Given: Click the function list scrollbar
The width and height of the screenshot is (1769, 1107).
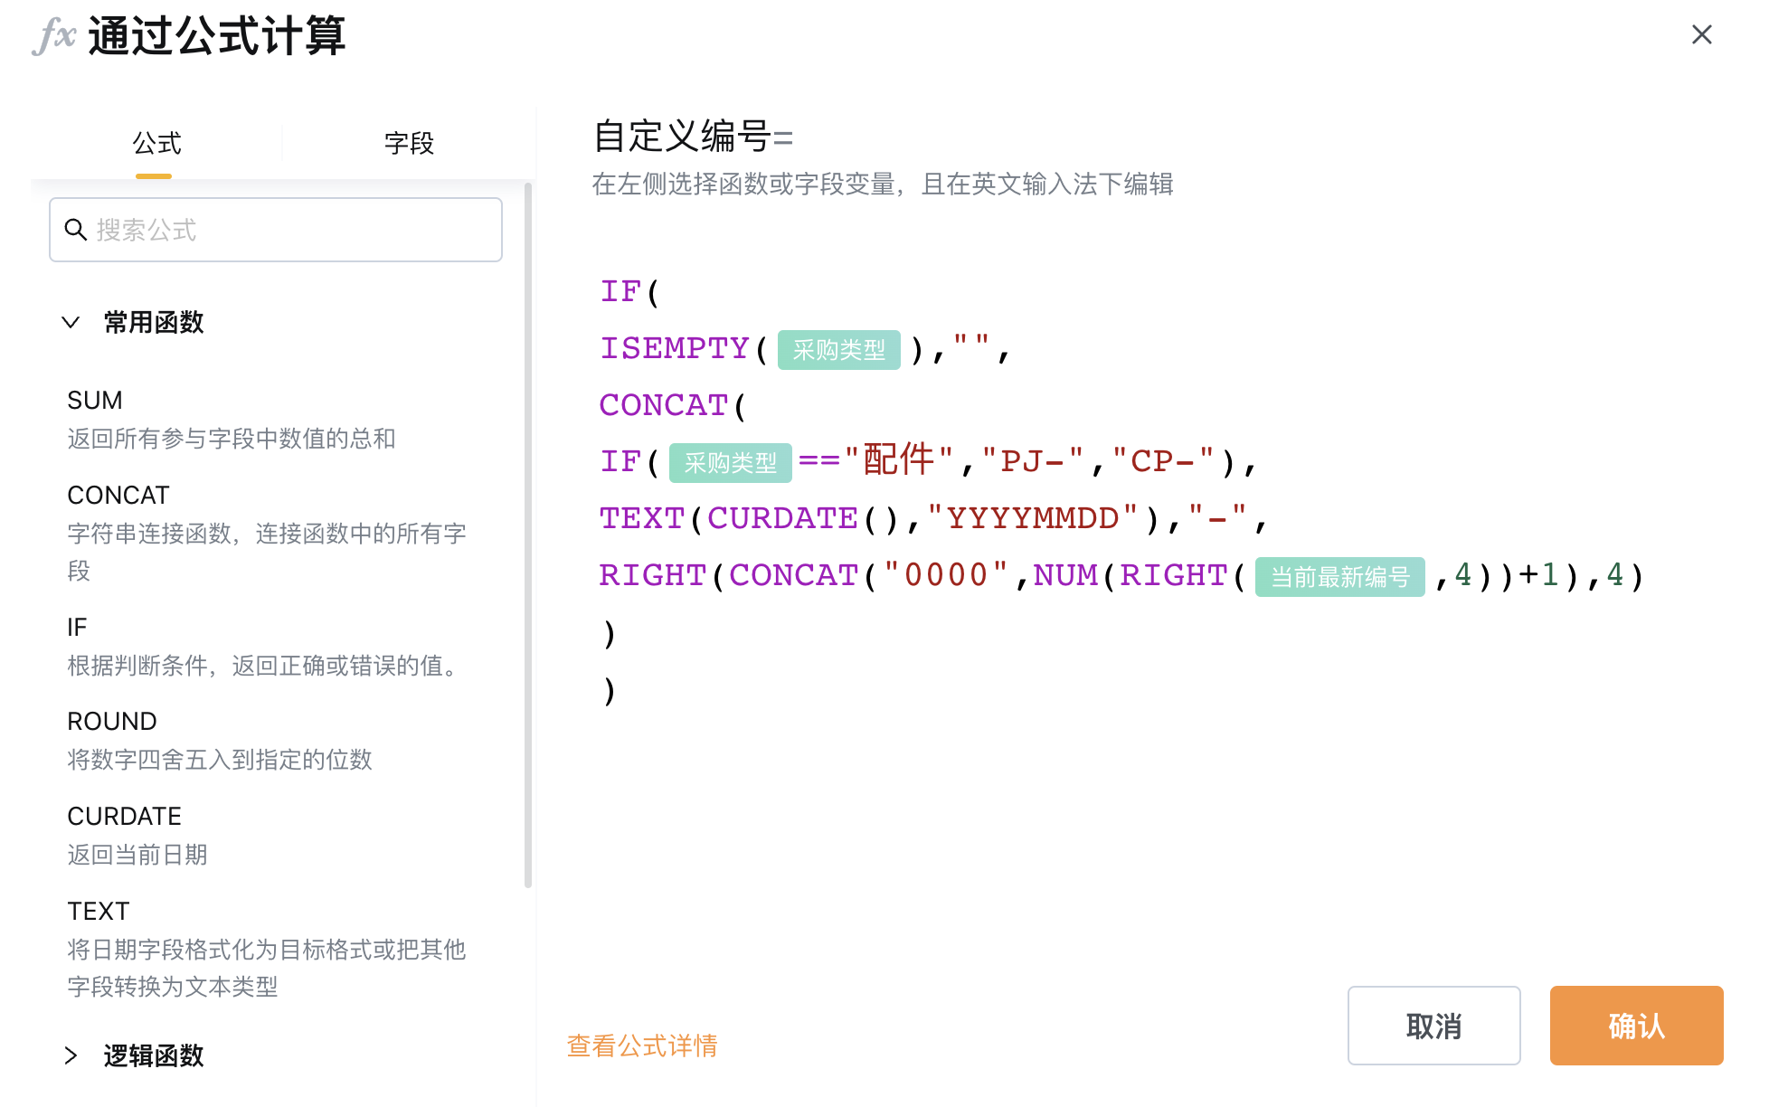Looking at the screenshot, I should 528,535.
